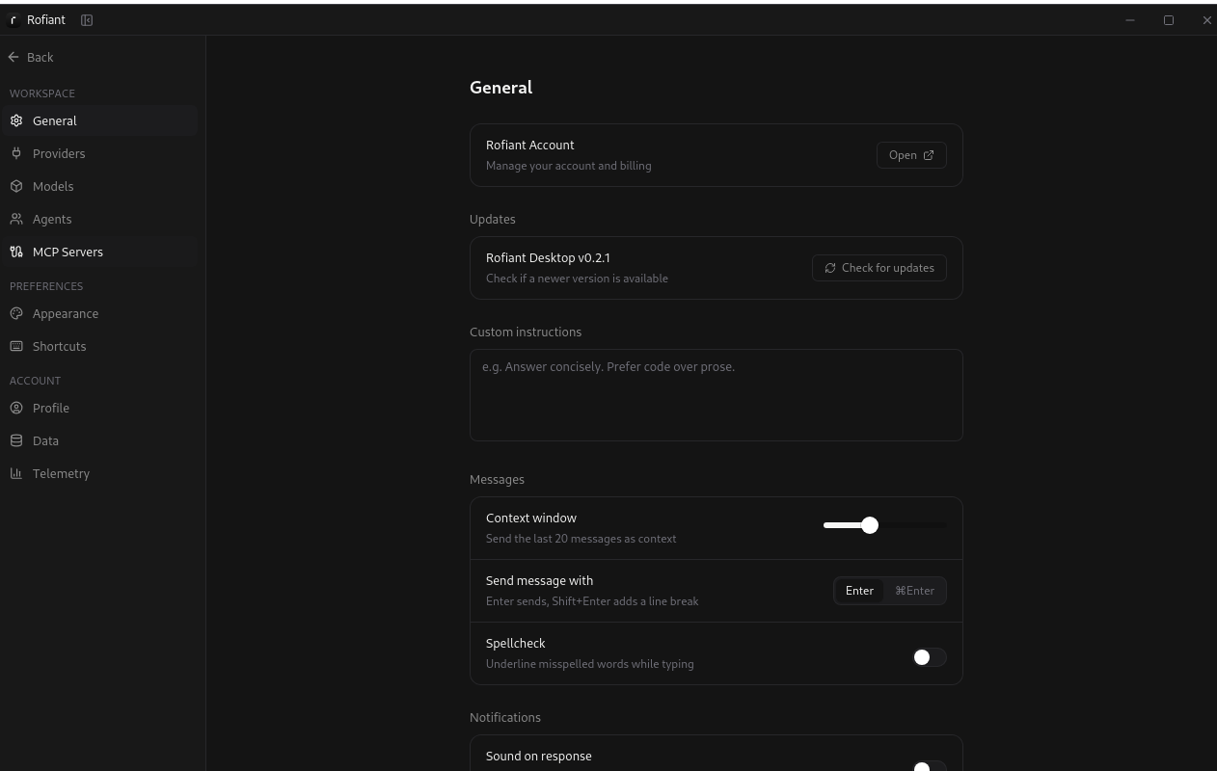Click the Models cube icon
Image resolution: width=1217 pixels, height=771 pixels.
click(16, 186)
